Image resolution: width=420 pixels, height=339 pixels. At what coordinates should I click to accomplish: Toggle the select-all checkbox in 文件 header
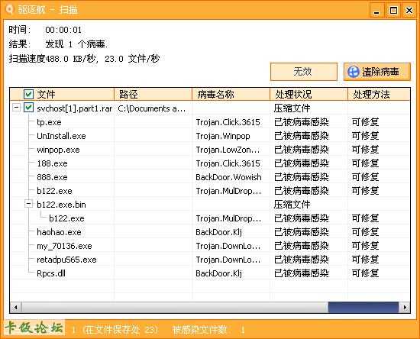click(x=28, y=94)
